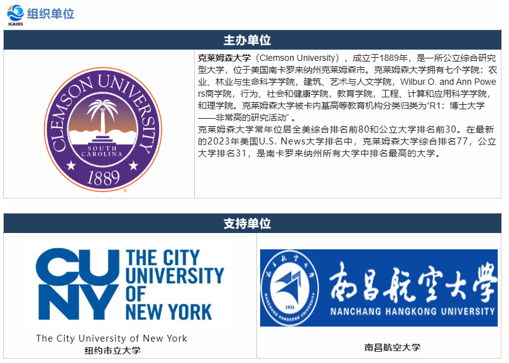The height and width of the screenshot is (363, 509).
Task: Click the 南昌航空大学 caption label
Action: 392,347
